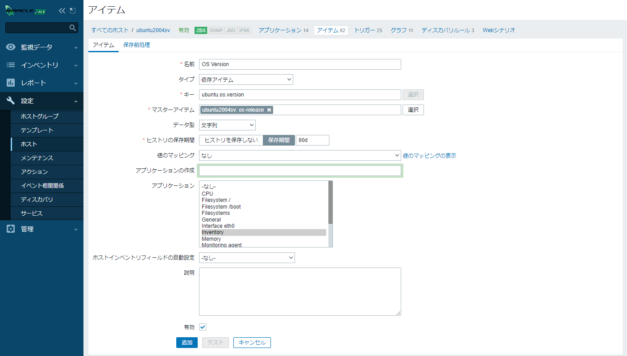Collapse the sidebar with double-chevron icon
Viewport: 627px width, 356px height.
pos(62,11)
